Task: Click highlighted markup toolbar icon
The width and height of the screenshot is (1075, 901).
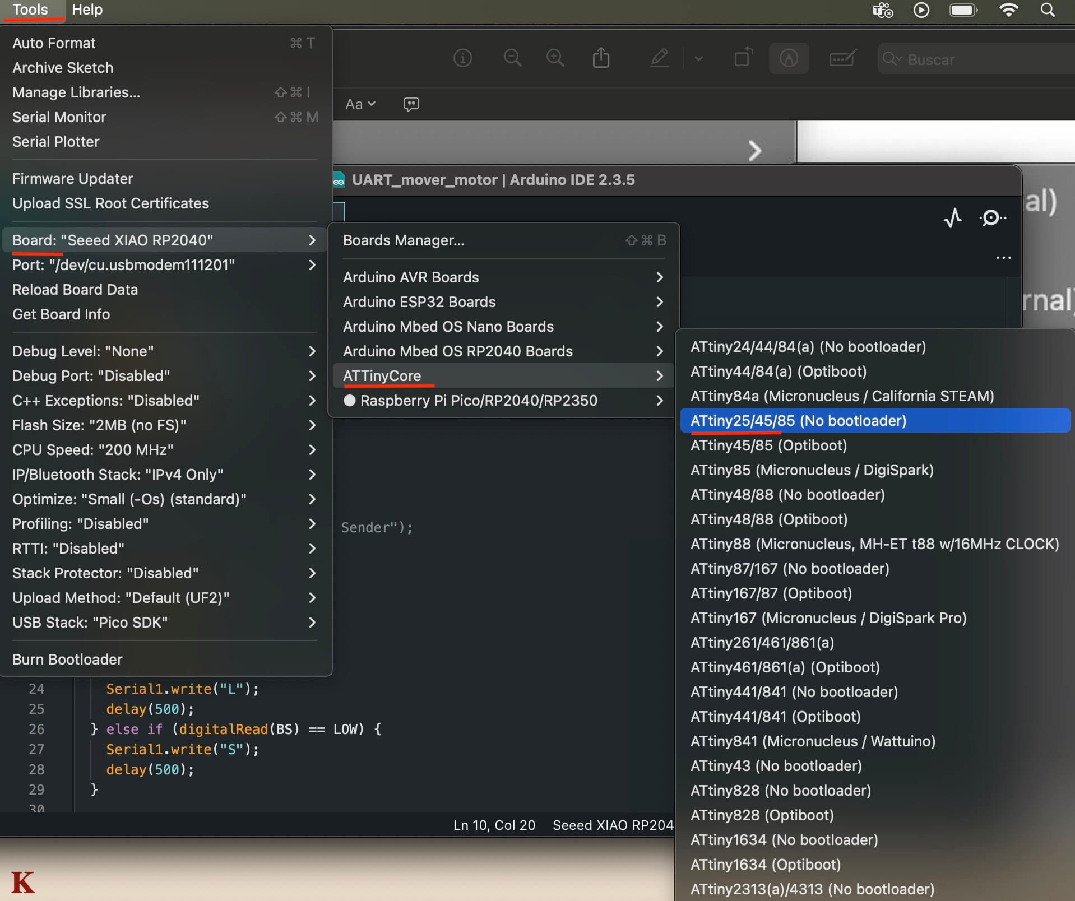Action: pos(789,58)
